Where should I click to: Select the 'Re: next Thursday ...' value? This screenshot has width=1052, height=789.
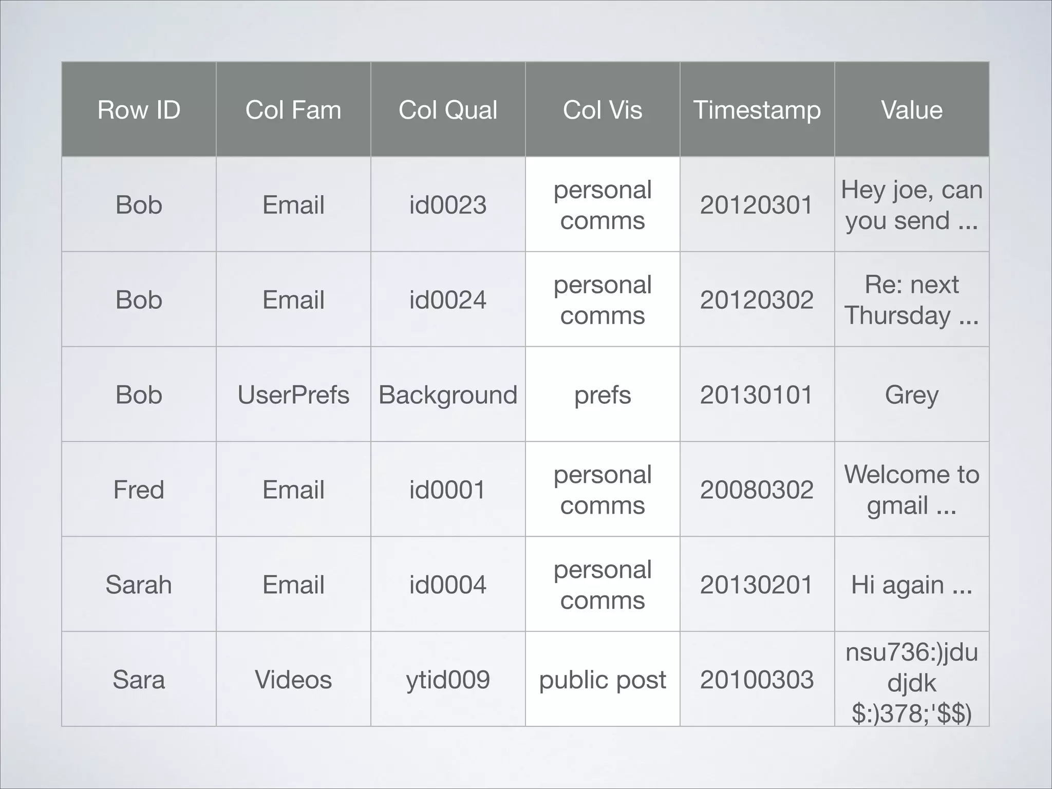tap(912, 299)
